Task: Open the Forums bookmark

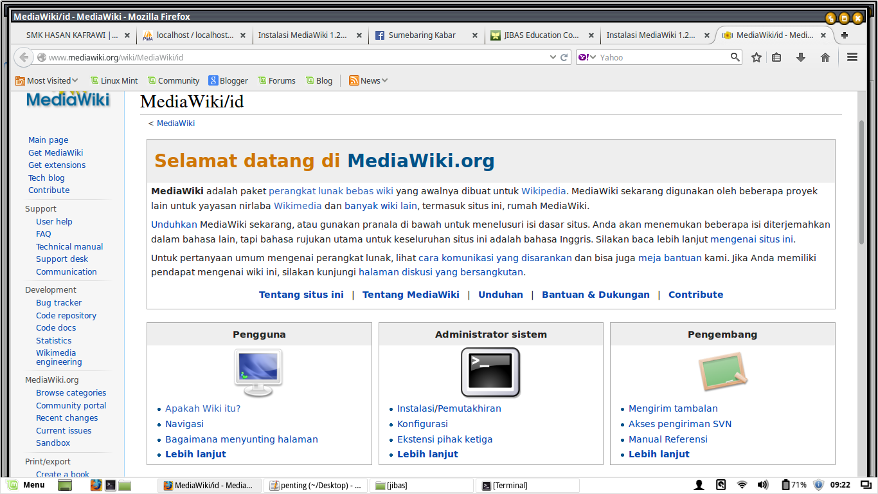Action: 276,80
